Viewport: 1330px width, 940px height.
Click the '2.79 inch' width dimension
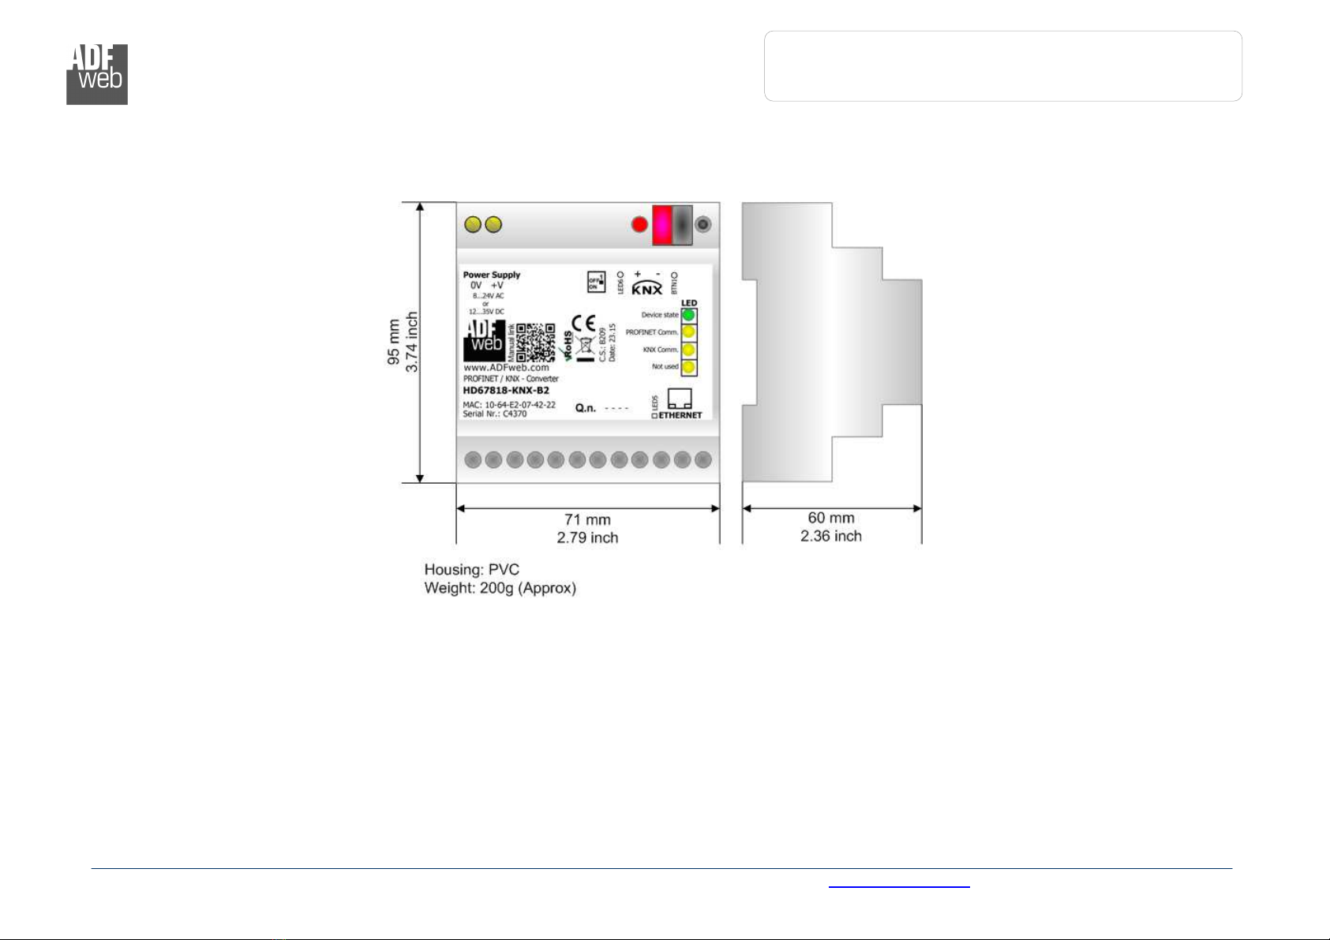point(587,537)
